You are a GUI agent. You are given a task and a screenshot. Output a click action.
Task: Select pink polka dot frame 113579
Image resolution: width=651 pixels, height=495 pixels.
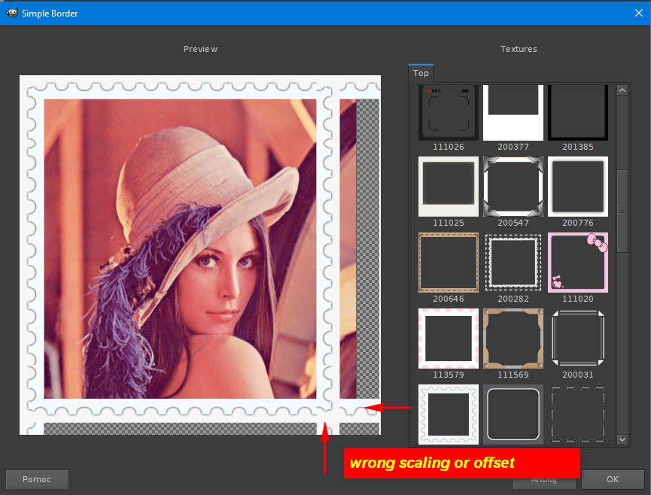[x=449, y=339]
